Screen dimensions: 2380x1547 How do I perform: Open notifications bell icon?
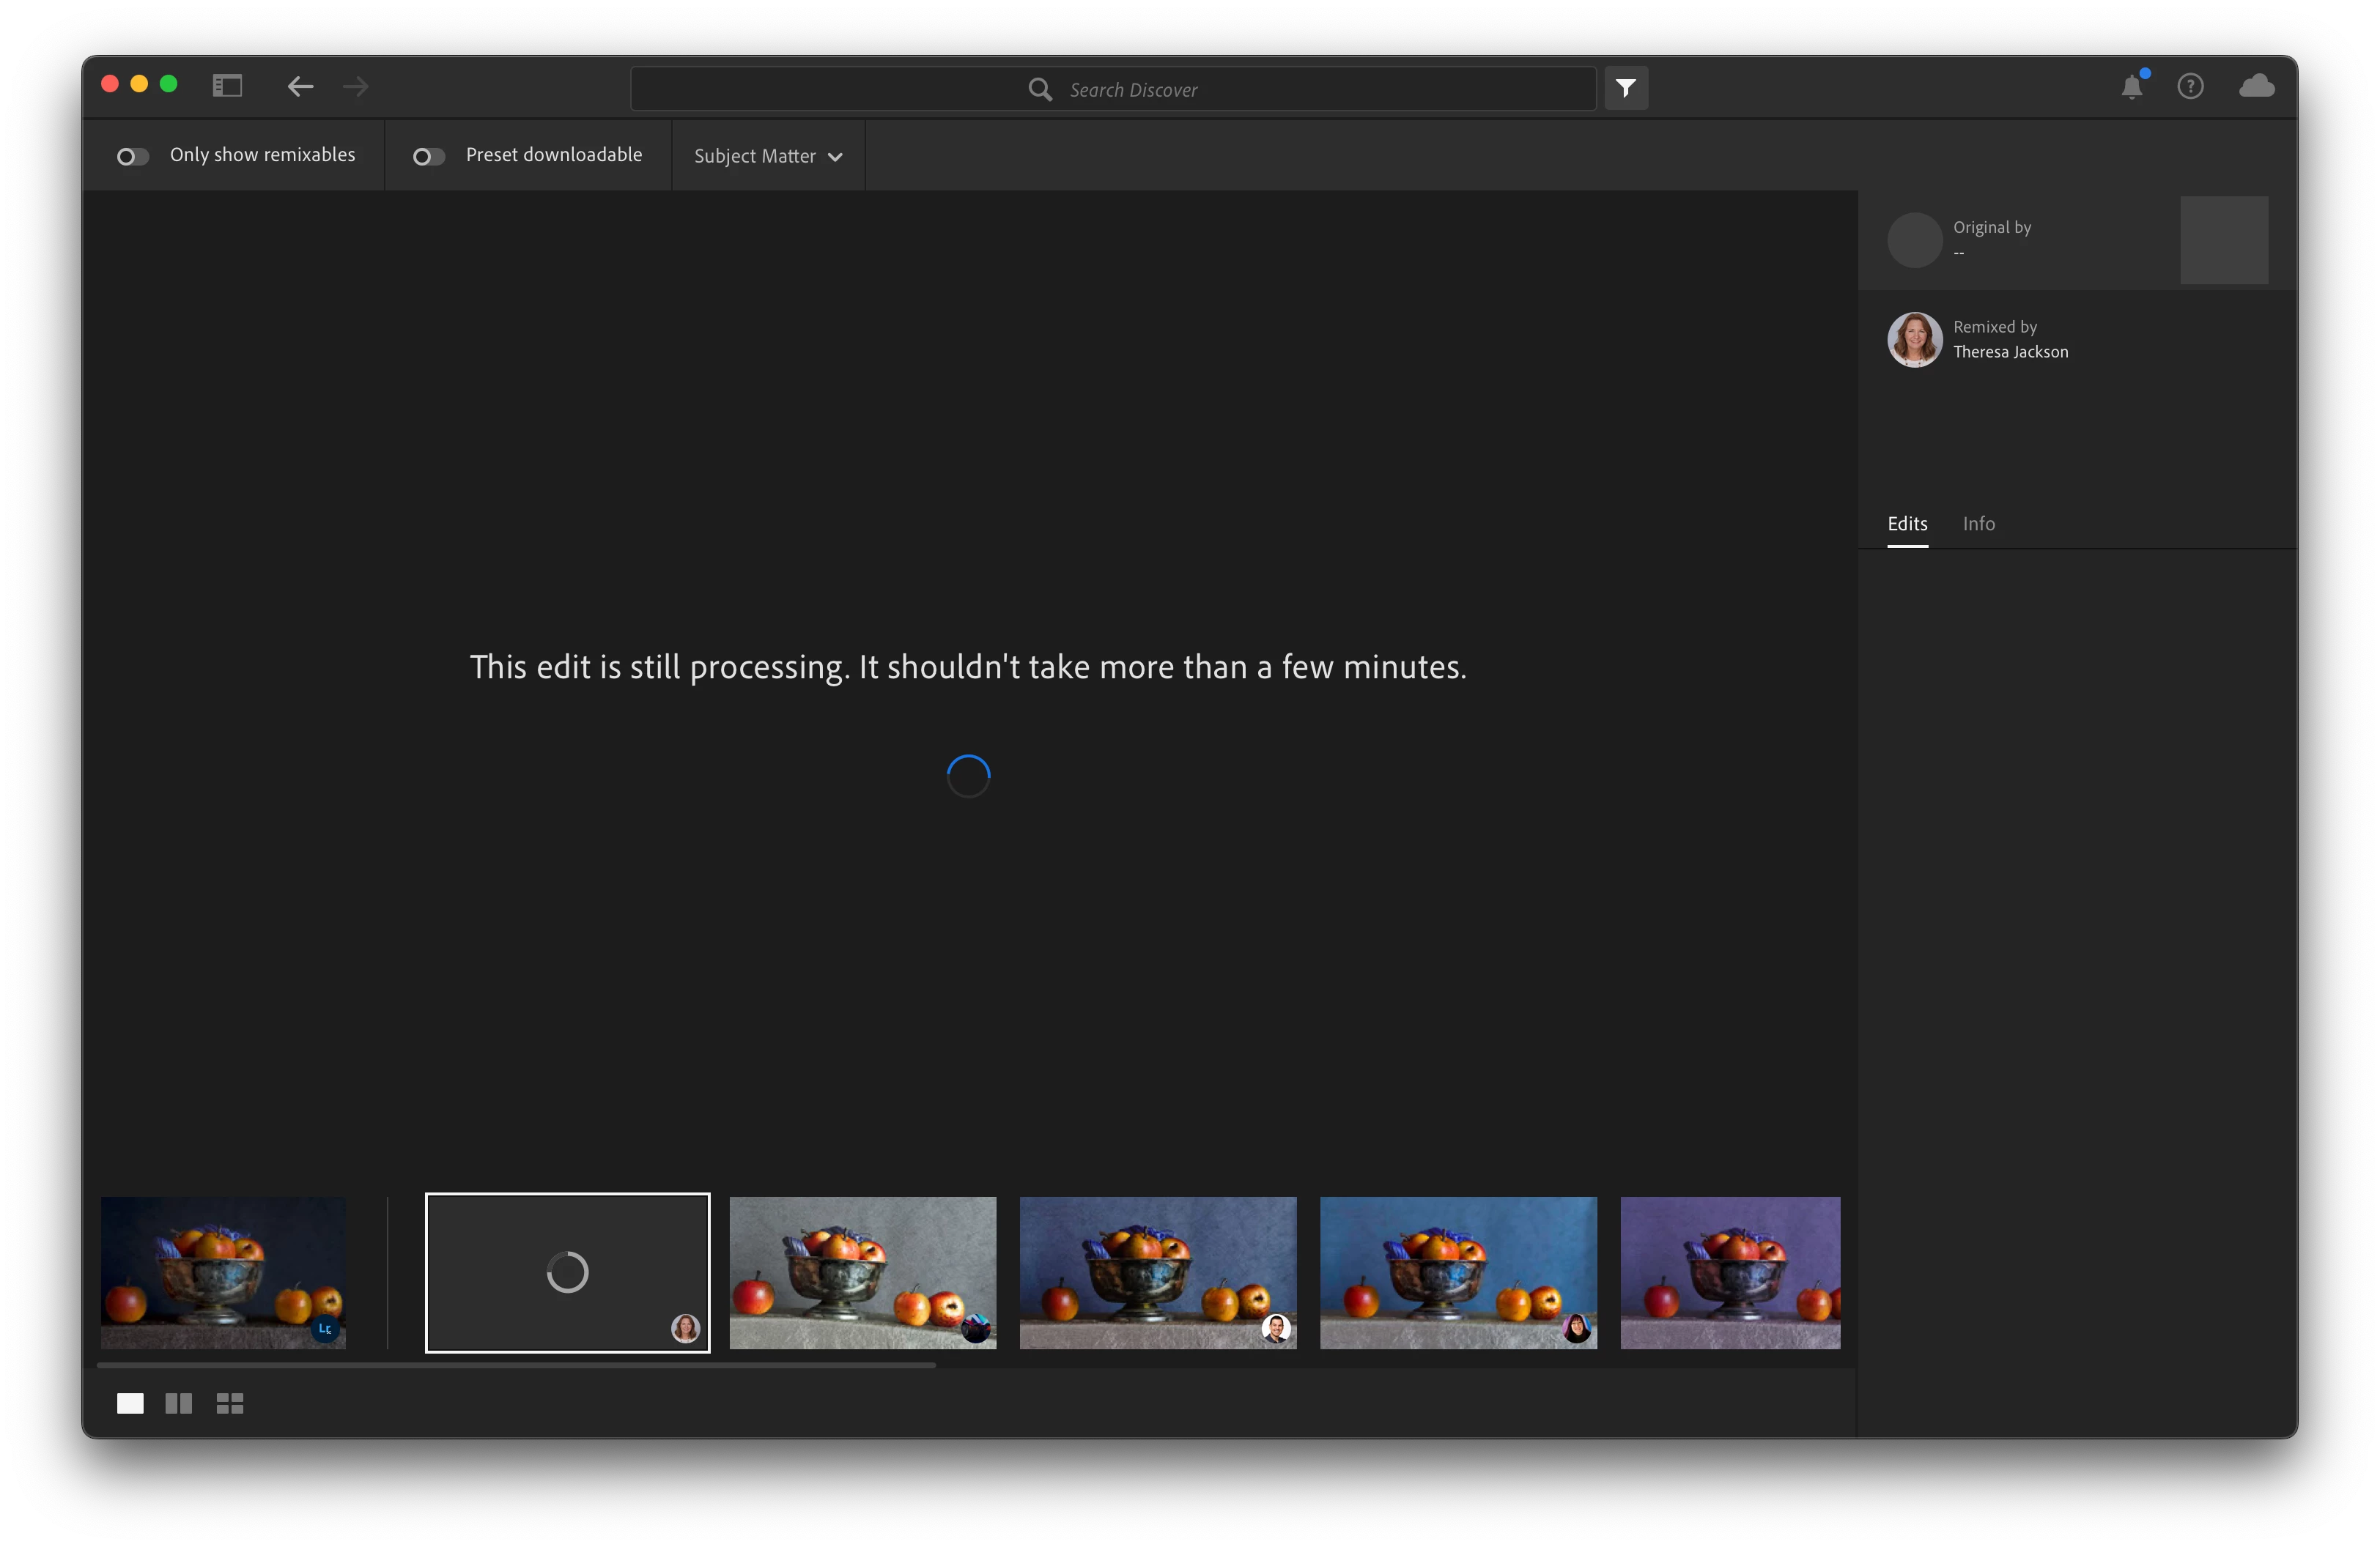click(x=2131, y=87)
